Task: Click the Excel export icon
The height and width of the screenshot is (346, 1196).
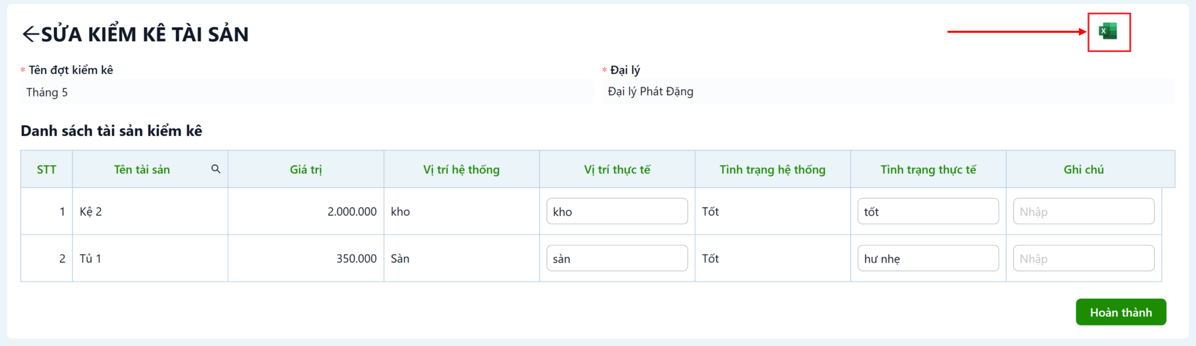Action: point(1108,31)
